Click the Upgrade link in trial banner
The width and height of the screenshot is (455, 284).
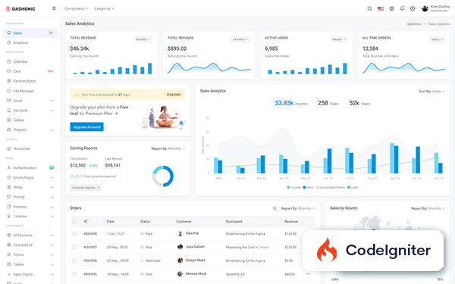pos(174,95)
